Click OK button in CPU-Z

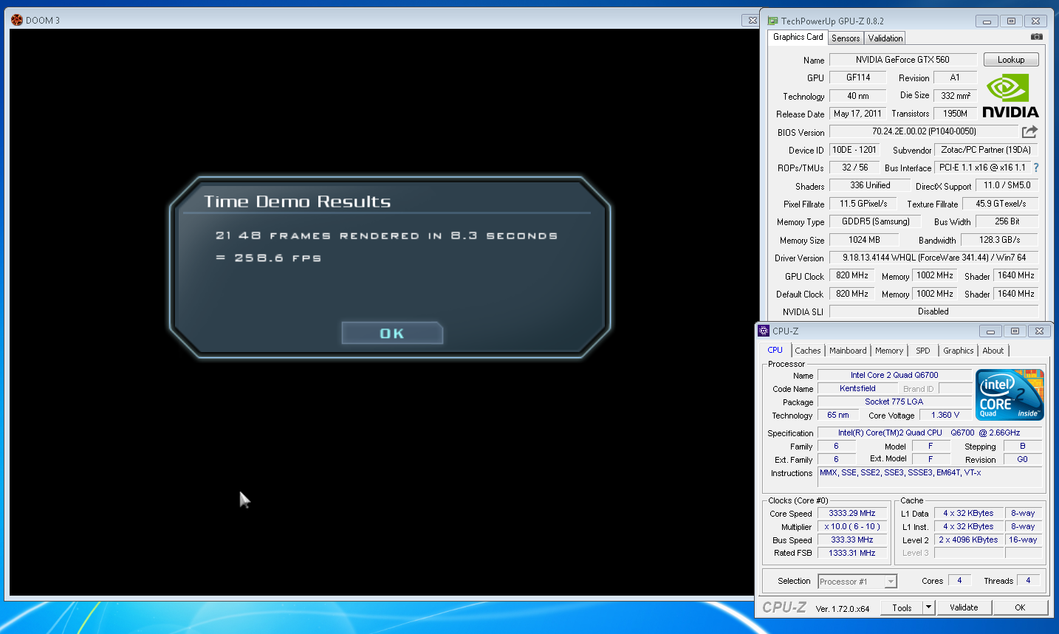pyautogui.click(x=1020, y=607)
